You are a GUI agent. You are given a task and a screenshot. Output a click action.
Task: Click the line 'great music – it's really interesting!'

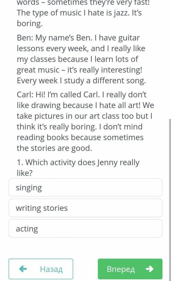pos(80,70)
